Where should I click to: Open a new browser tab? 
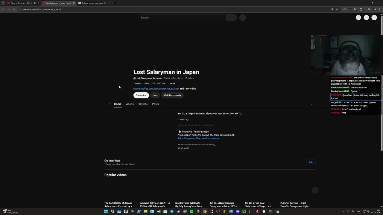pyautogui.click(x=115, y=3)
